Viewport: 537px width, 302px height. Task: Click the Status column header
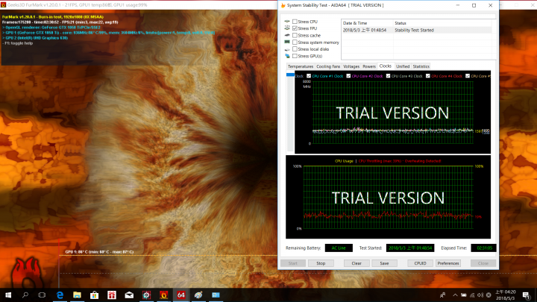442,23
